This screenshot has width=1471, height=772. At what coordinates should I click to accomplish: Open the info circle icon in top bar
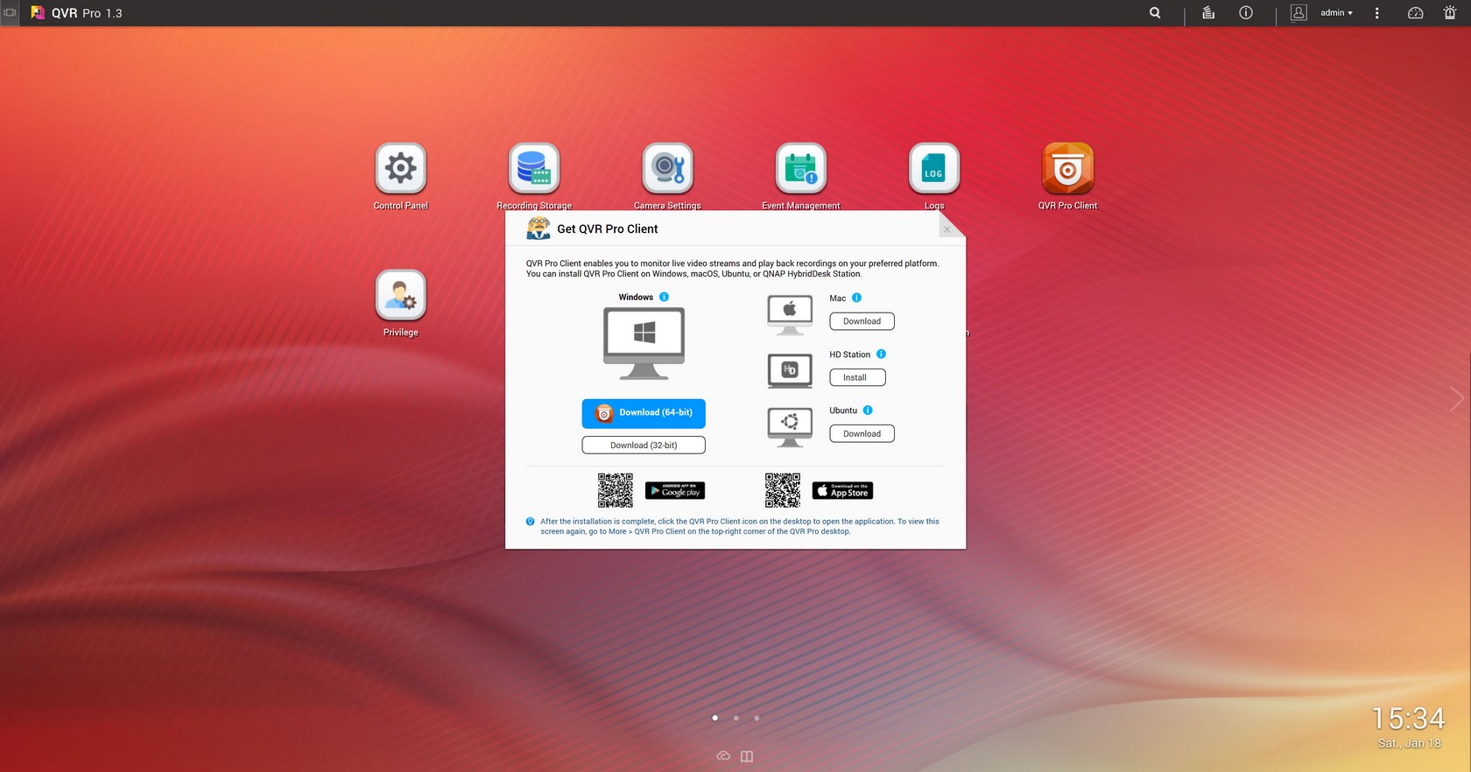(1246, 13)
